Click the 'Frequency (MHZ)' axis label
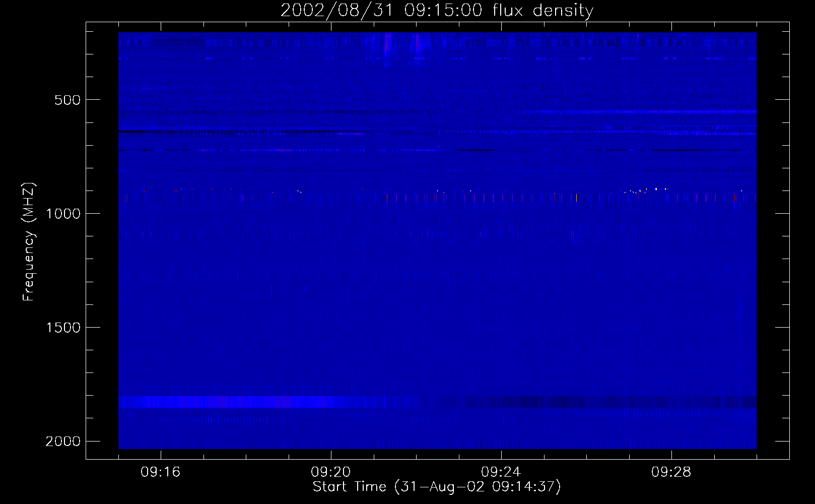This screenshot has width=815, height=504. (x=29, y=242)
